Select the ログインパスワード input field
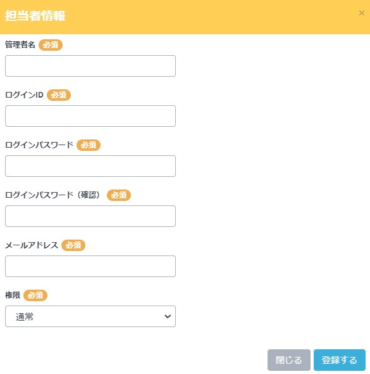This screenshot has width=370, height=374. click(x=90, y=166)
